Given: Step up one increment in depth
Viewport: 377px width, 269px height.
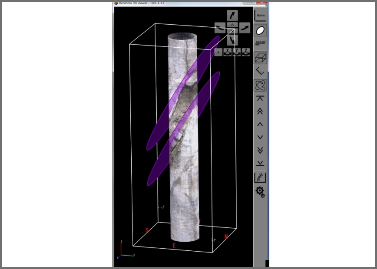Looking at the screenshot, I should [x=260, y=125].
